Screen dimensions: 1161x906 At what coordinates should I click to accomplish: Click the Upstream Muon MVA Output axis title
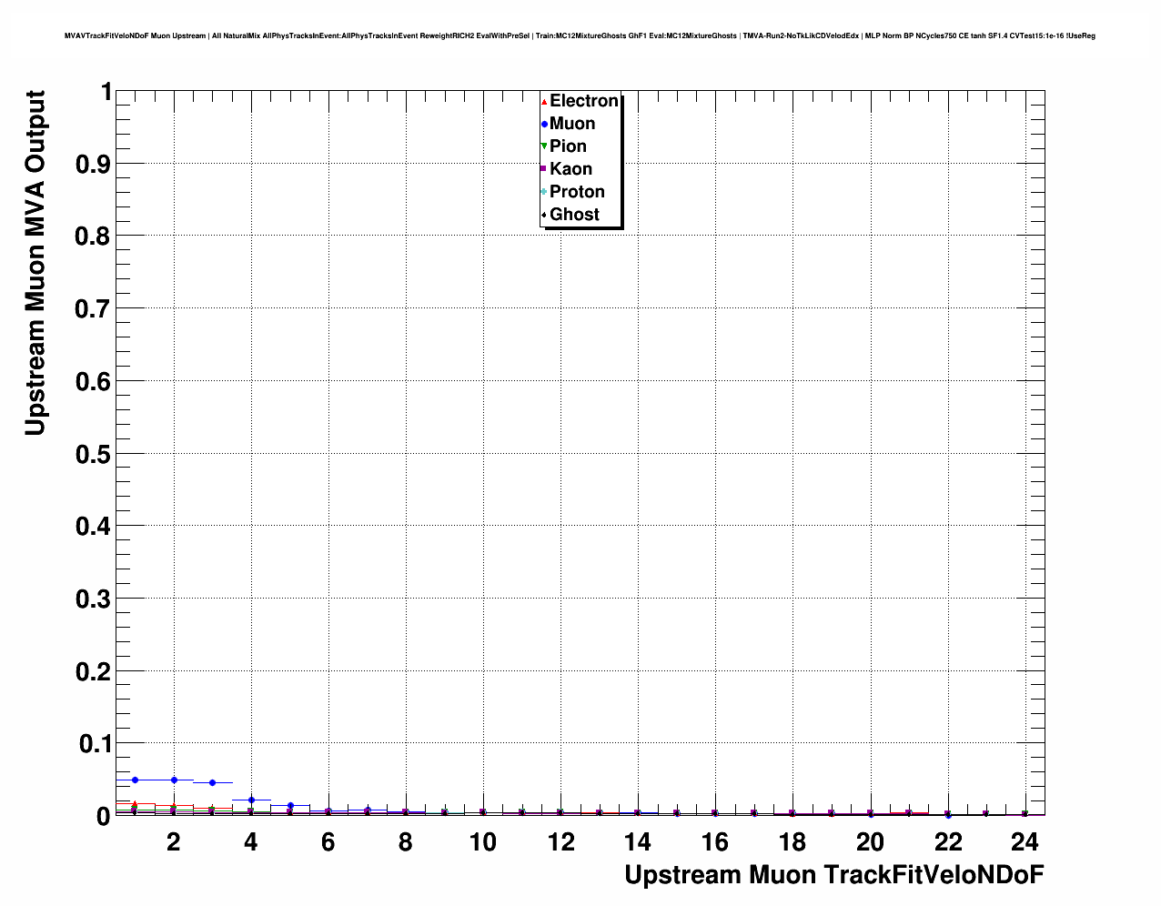pos(35,263)
